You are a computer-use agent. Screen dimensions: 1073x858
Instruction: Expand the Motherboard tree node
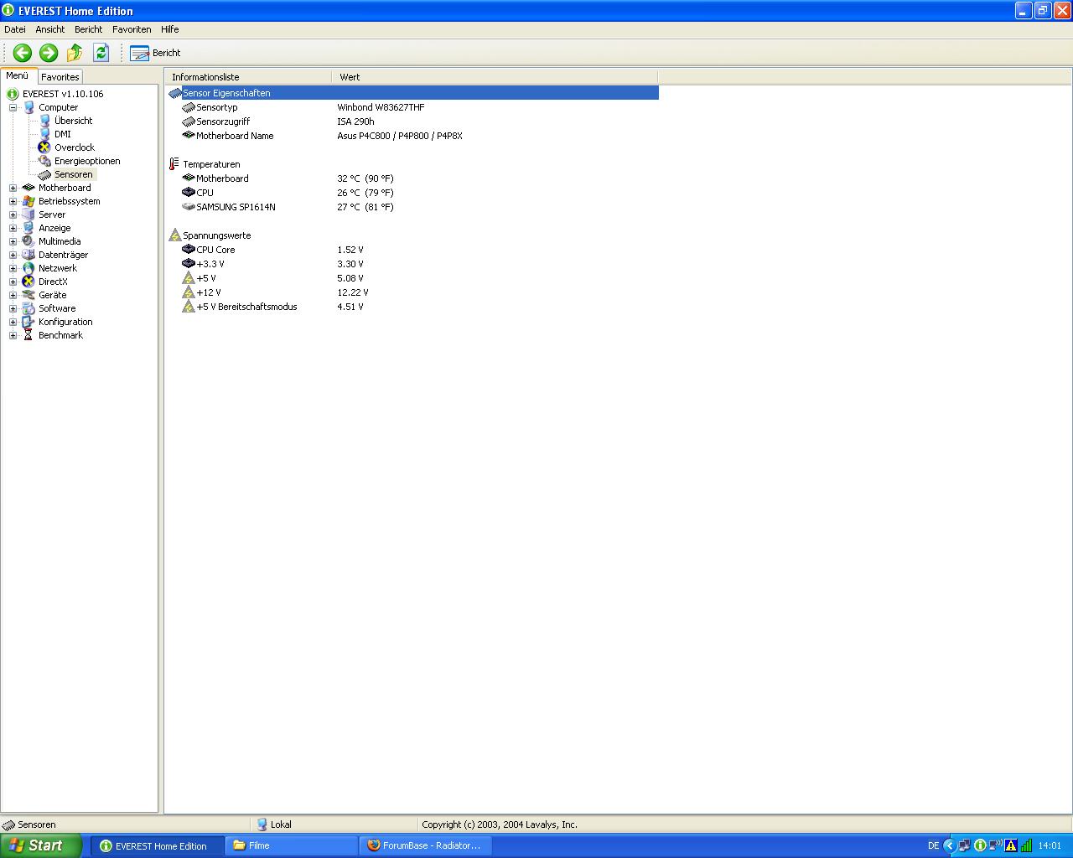pyautogui.click(x=13, y=188)
